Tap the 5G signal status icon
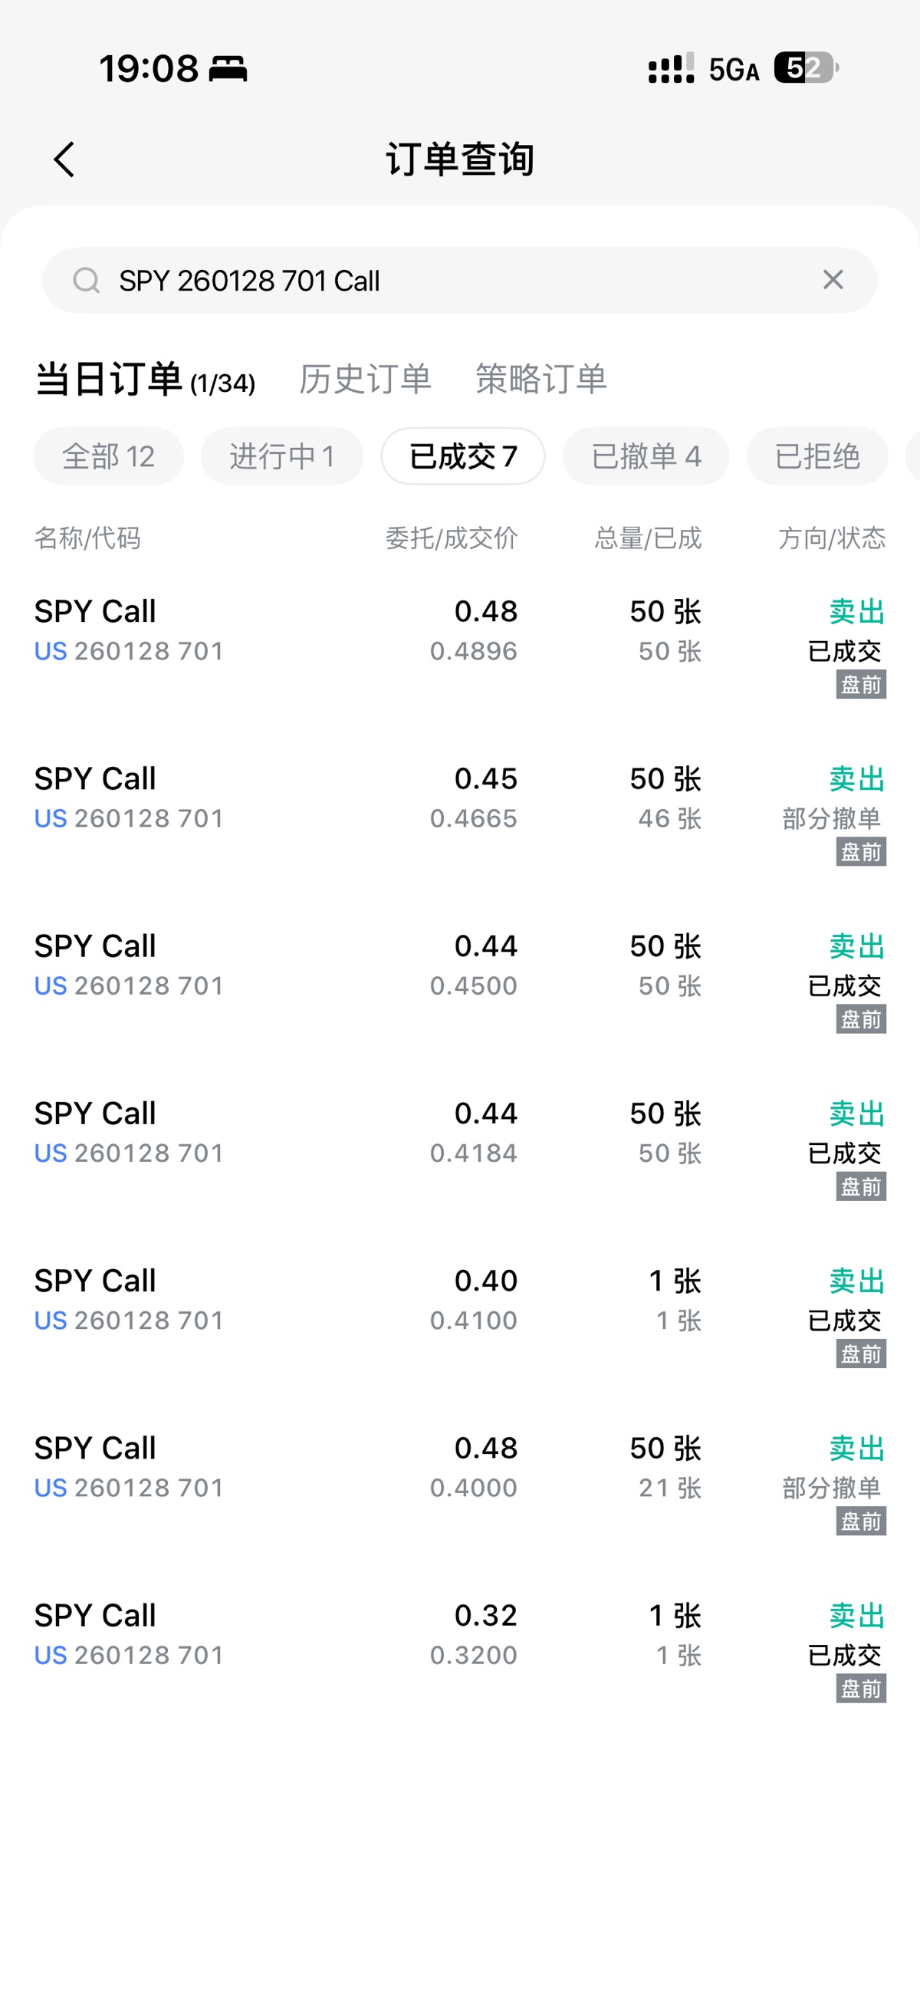 [733, 70]
